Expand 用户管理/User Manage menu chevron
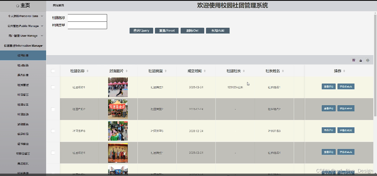This screenshot has height=176, width=377. [42, 36]
